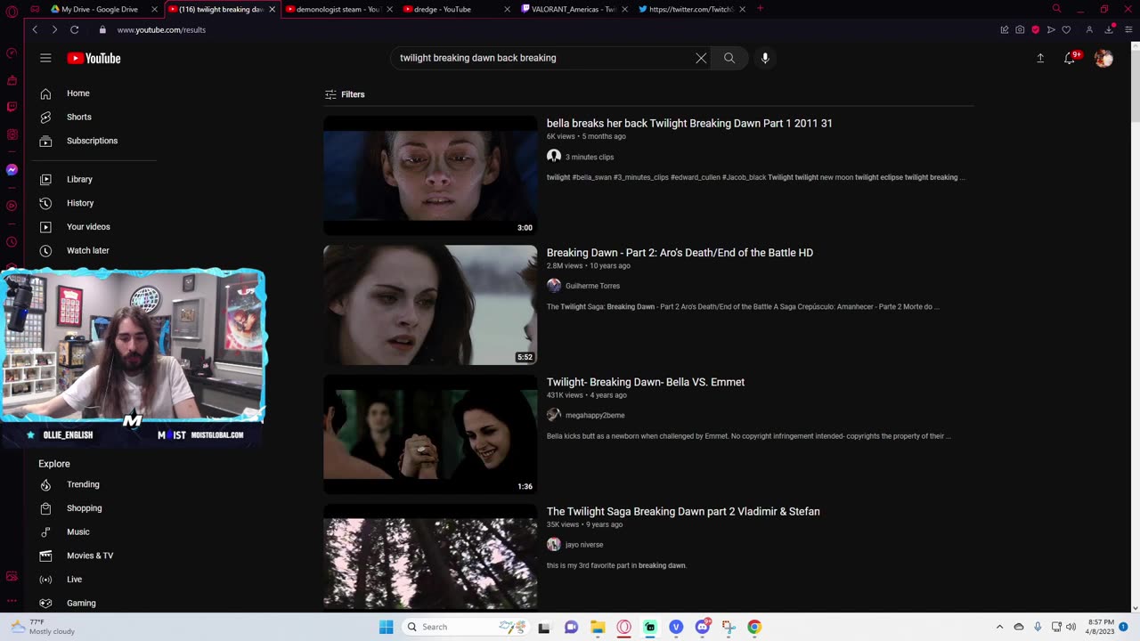Open YouTube notifications bell
The image size is (1140, 641).
click(x=1071, y=58)
